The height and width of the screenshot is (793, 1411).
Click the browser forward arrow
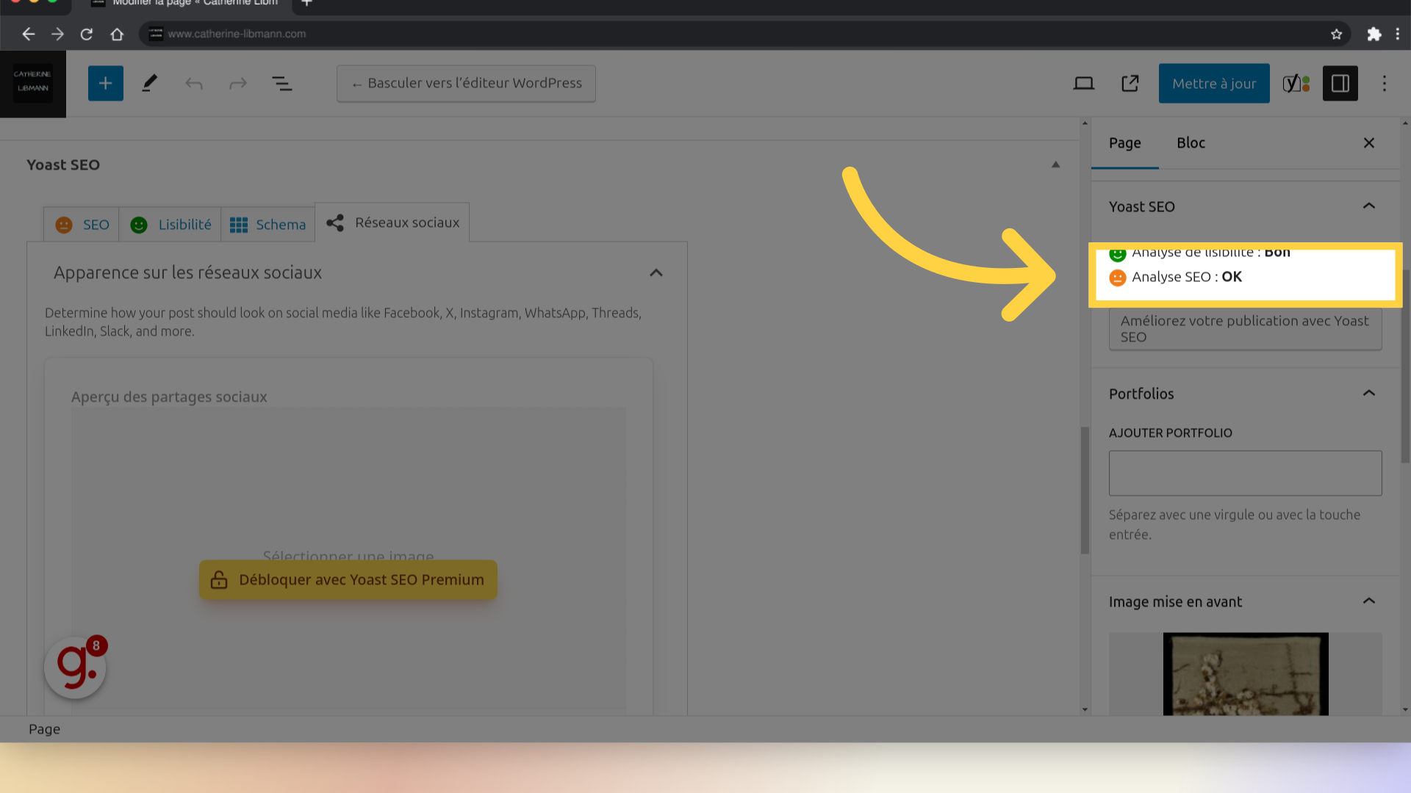57,34
